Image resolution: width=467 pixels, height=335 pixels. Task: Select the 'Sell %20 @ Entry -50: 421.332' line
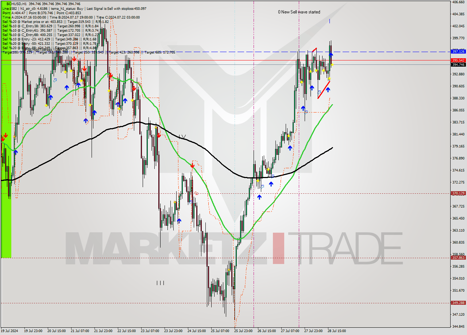(x=49, y=43)
